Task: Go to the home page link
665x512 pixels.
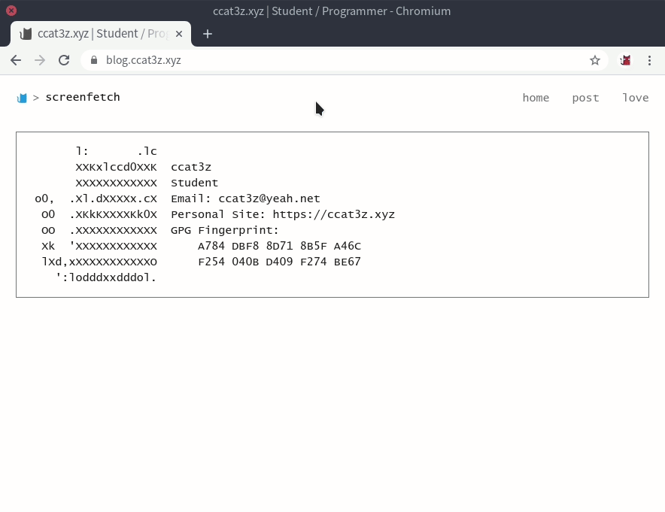Action: pyautogui.click(x=536, y=98)
